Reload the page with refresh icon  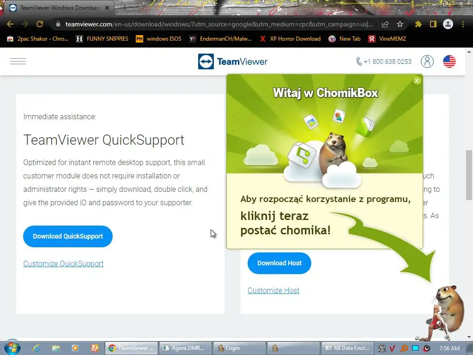click(x=40, y=24)
